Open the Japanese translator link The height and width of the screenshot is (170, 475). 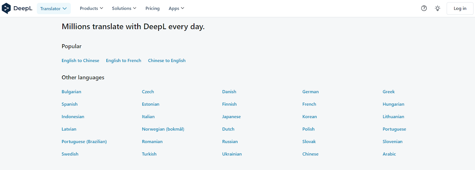tap(231, 117)
